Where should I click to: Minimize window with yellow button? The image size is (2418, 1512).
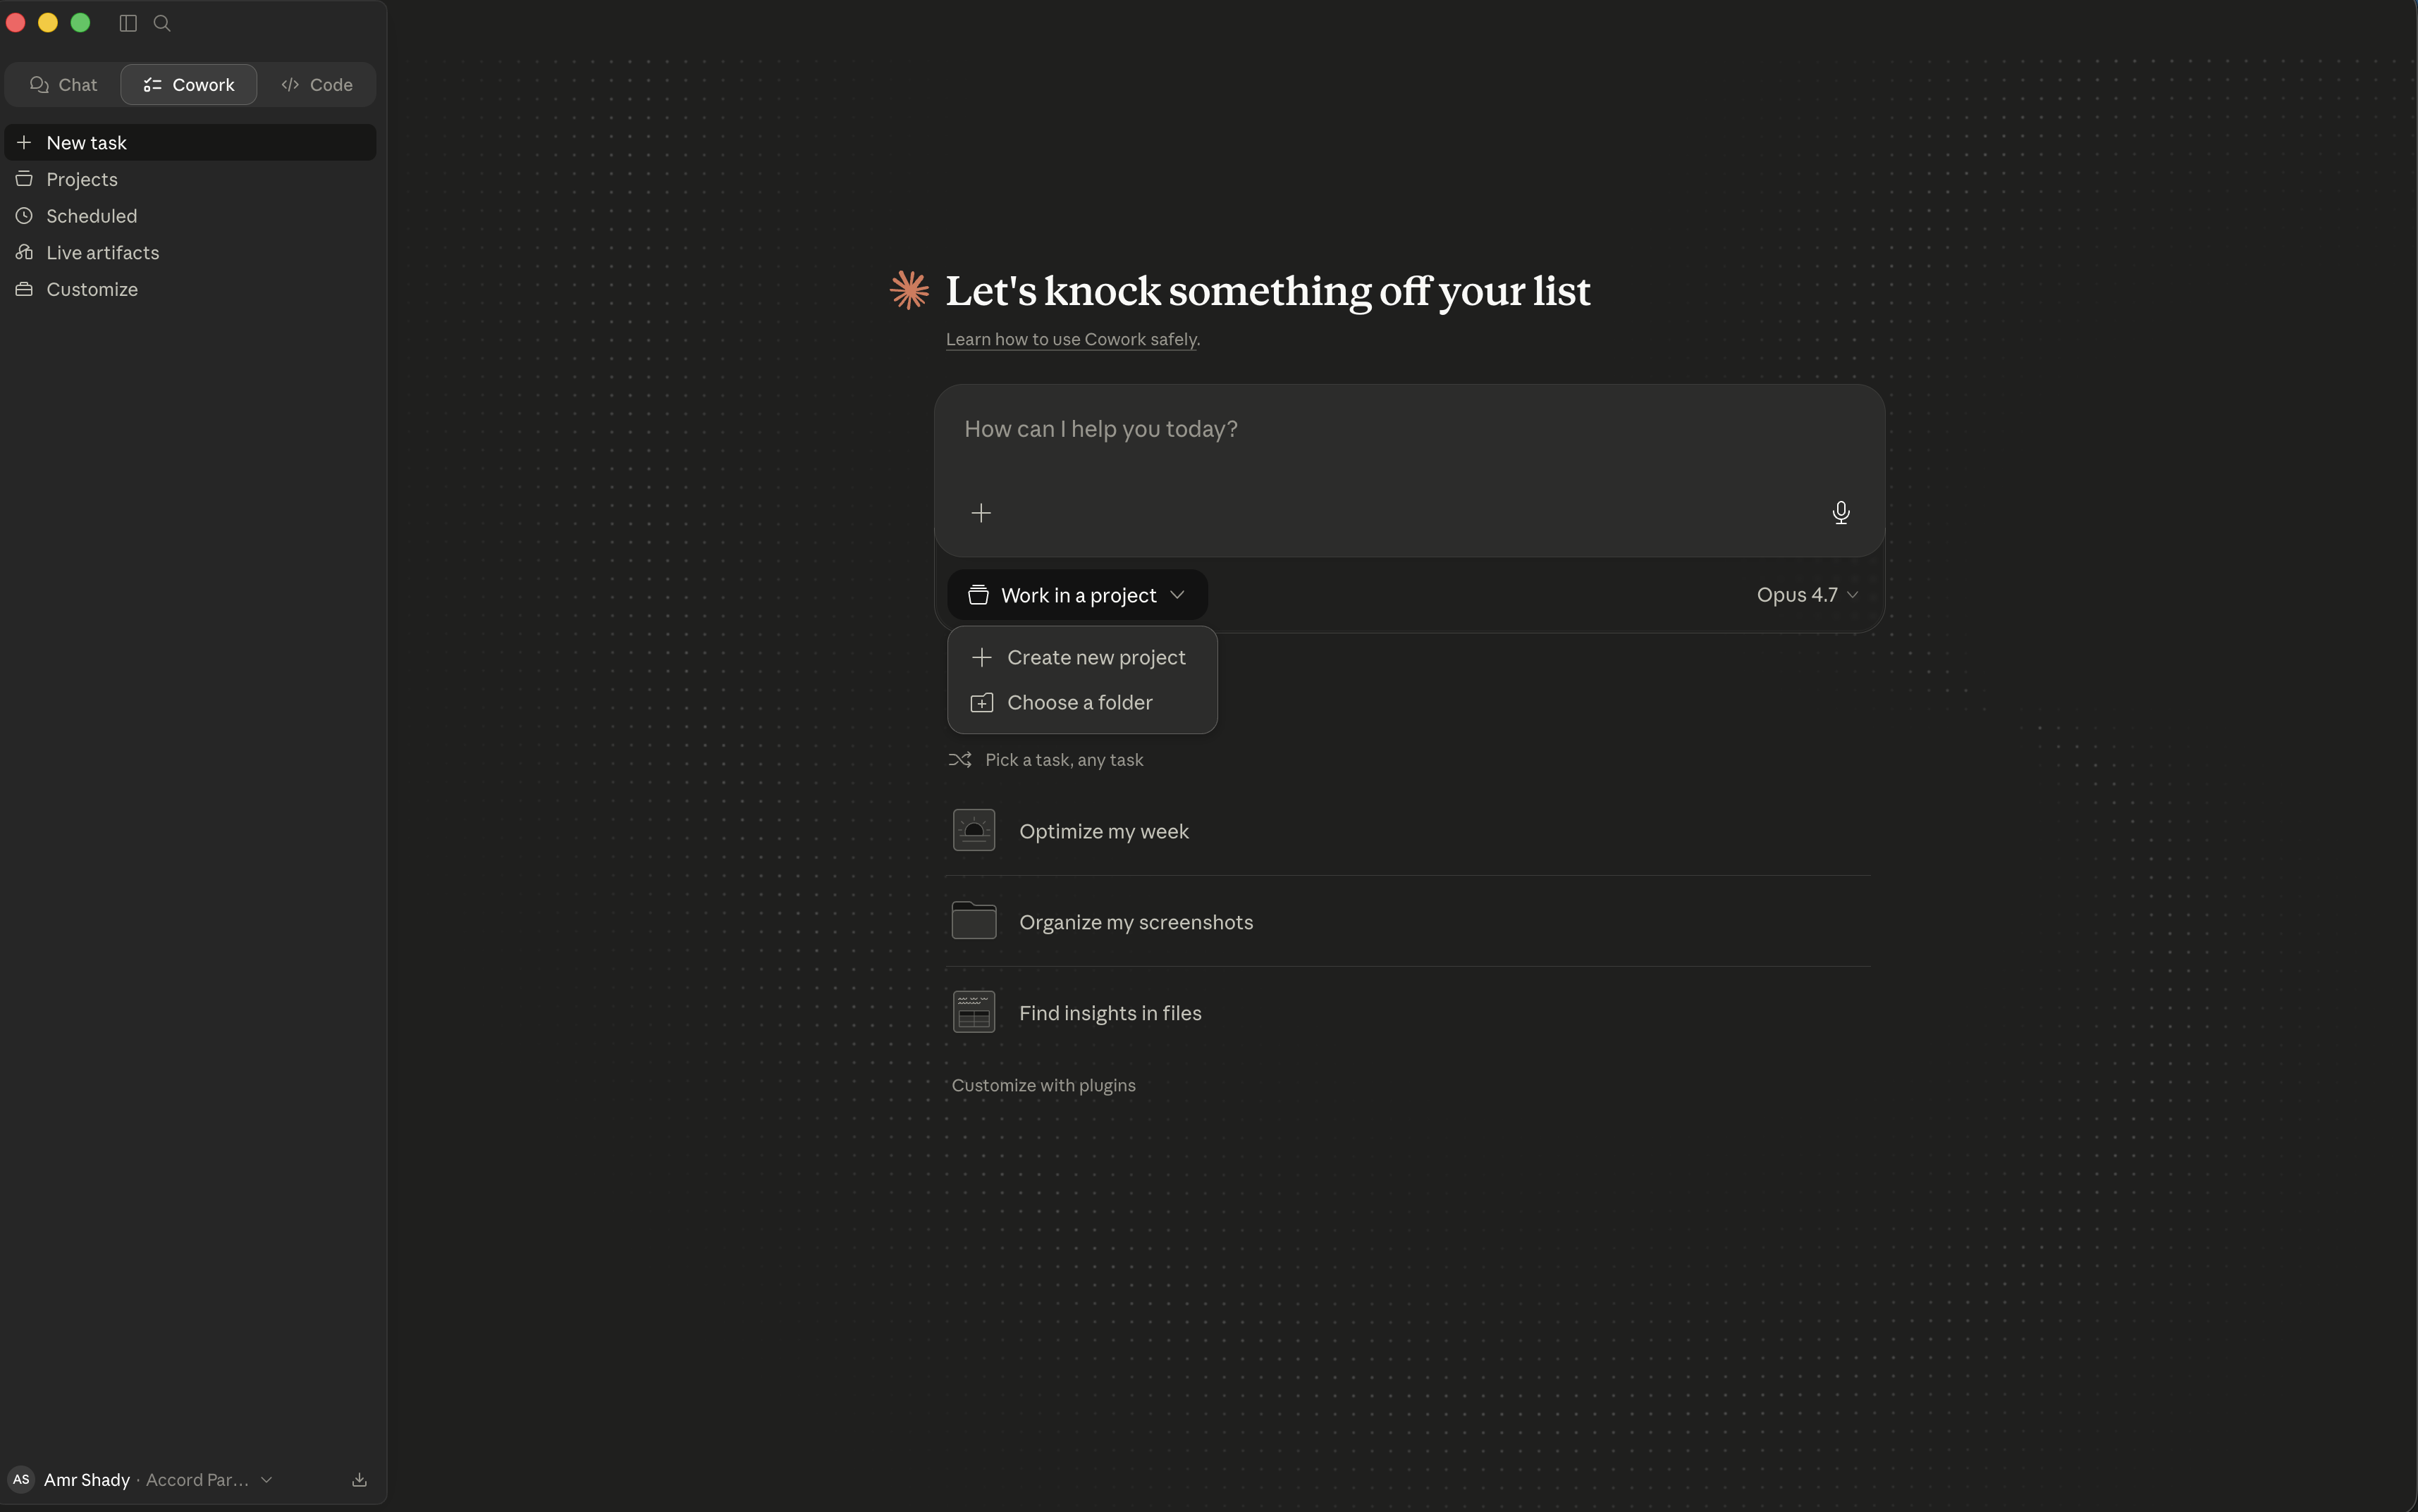point(48,23)
